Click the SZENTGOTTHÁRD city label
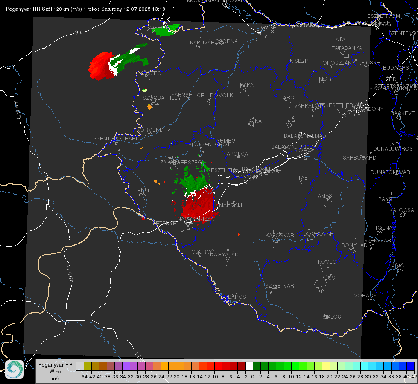This screenshot has width=418, height=384. [x=117, y=139]
